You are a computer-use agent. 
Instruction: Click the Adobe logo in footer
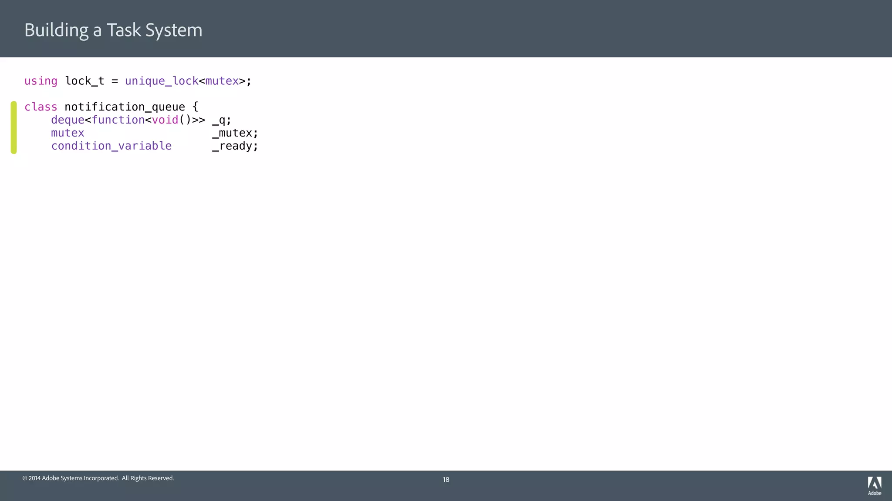(874, 485)
